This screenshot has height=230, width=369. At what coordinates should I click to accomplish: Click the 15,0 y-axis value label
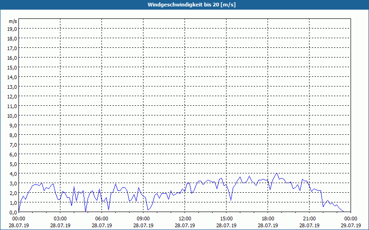[13, 68]
